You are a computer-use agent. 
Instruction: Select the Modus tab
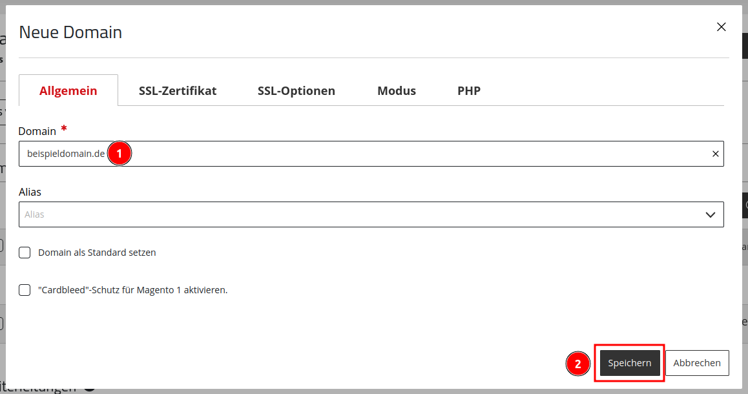pyautogui.click(x=397, y=90)
